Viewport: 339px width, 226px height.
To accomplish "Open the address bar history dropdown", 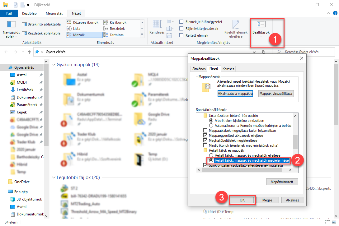I will coord(254,52).
